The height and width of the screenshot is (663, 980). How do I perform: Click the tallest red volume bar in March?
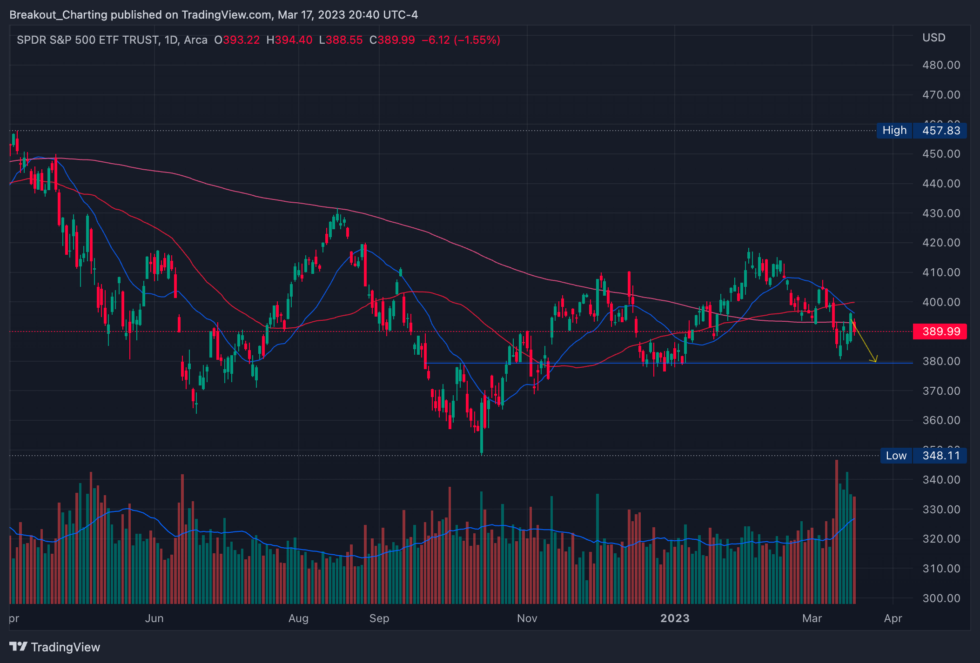(837, 535)
